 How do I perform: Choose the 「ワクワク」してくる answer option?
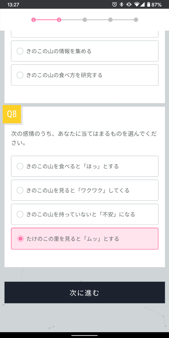click(20, 190)
